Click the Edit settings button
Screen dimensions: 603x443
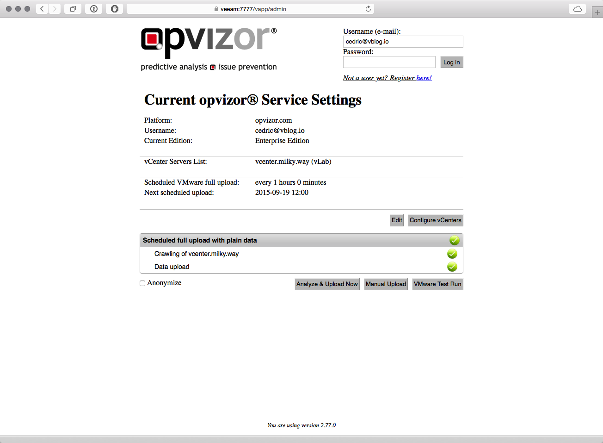(397, 220)
